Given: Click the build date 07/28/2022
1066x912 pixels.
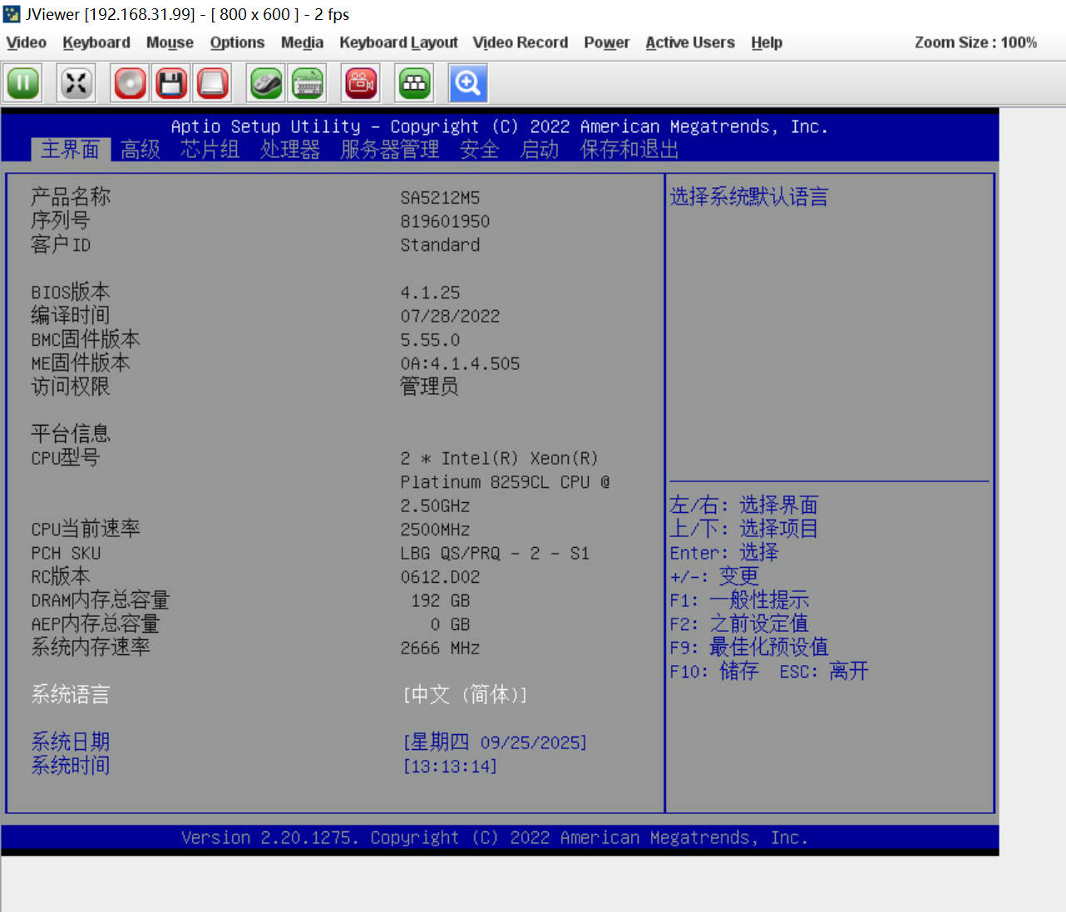Looking at the screenshot, I should [x=450, y=317].
